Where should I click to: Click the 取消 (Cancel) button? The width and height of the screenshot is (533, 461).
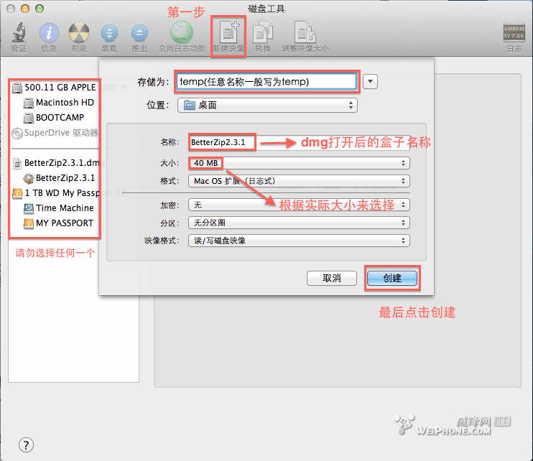tap(331, 278)
